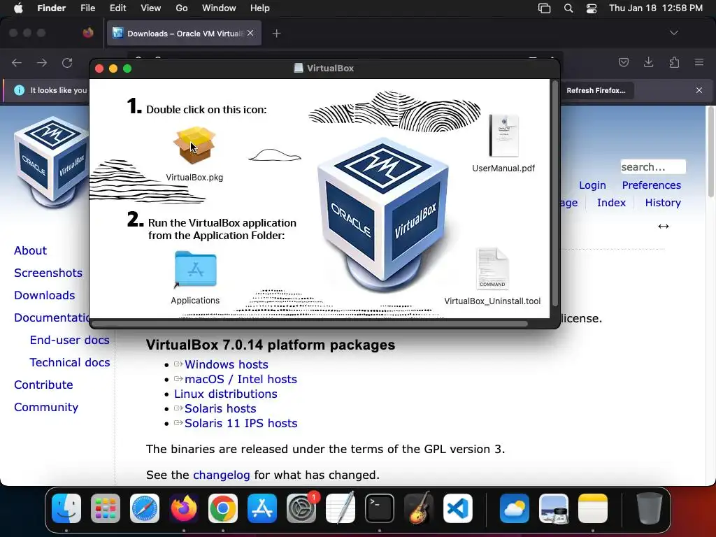
Task: Expand the Firefox list all tabs chevron
Action: [x=674, y=33]
